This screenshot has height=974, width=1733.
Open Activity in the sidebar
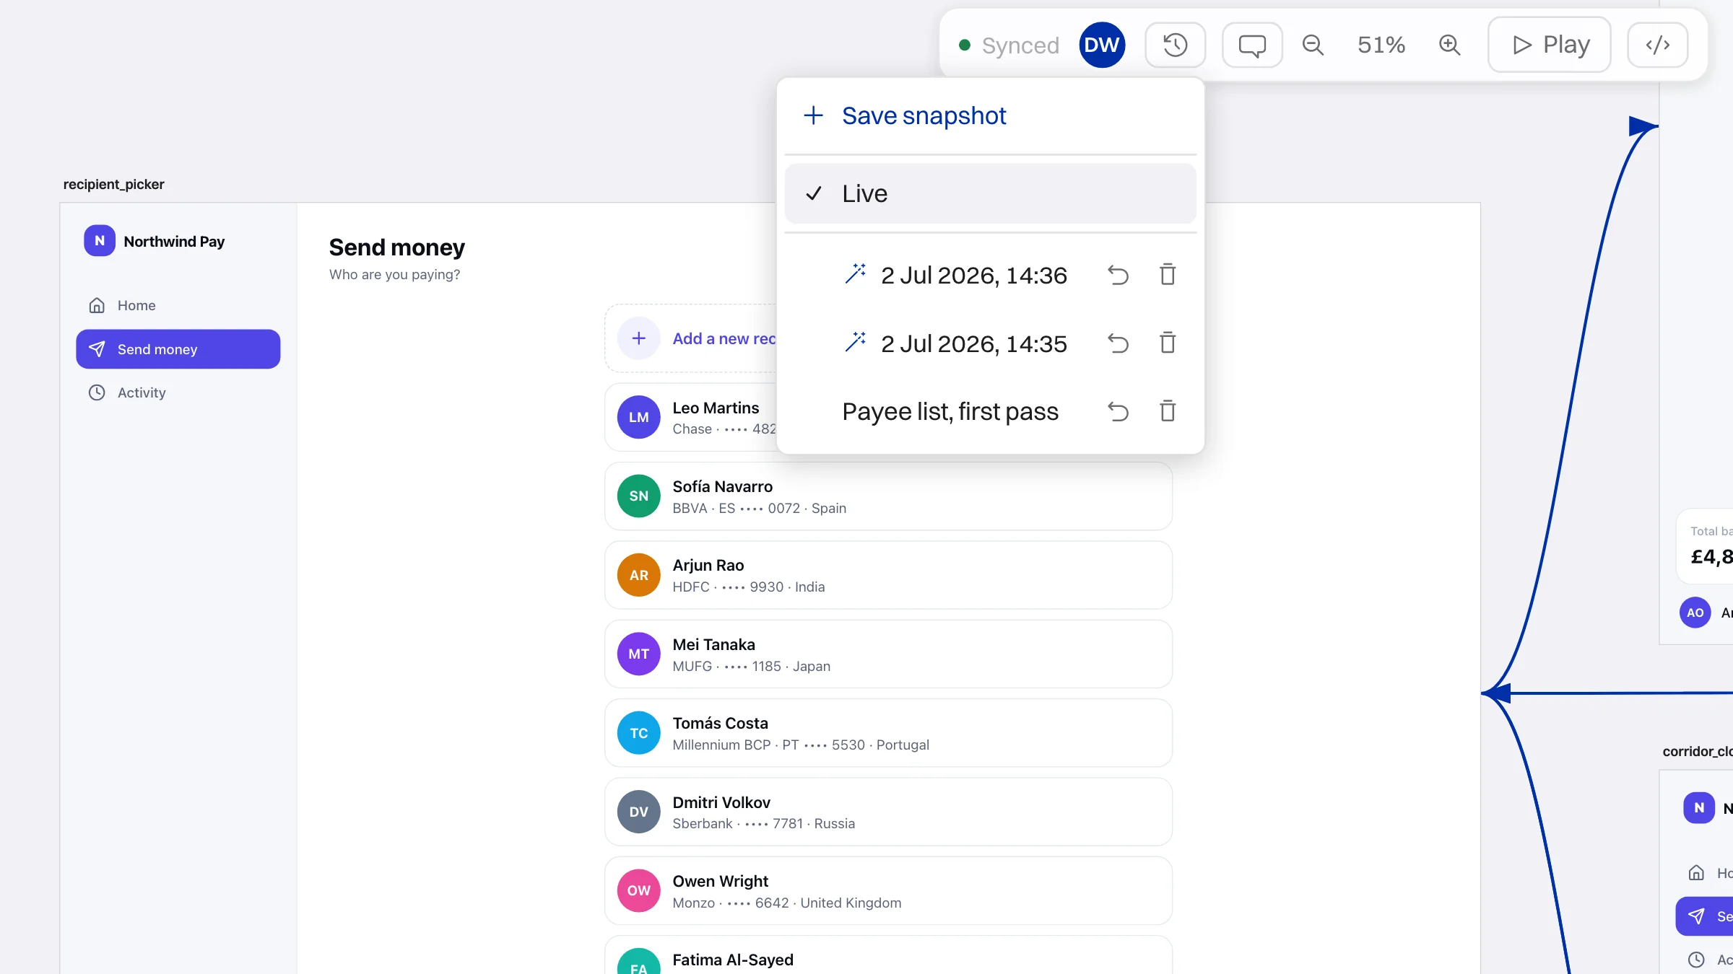pos(178,392)
